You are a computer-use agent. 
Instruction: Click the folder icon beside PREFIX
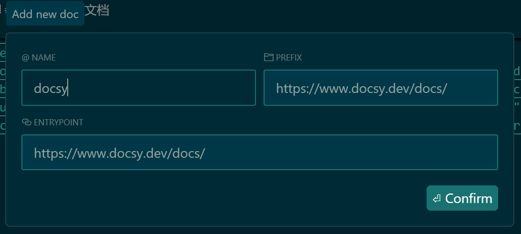coord(268,57)
